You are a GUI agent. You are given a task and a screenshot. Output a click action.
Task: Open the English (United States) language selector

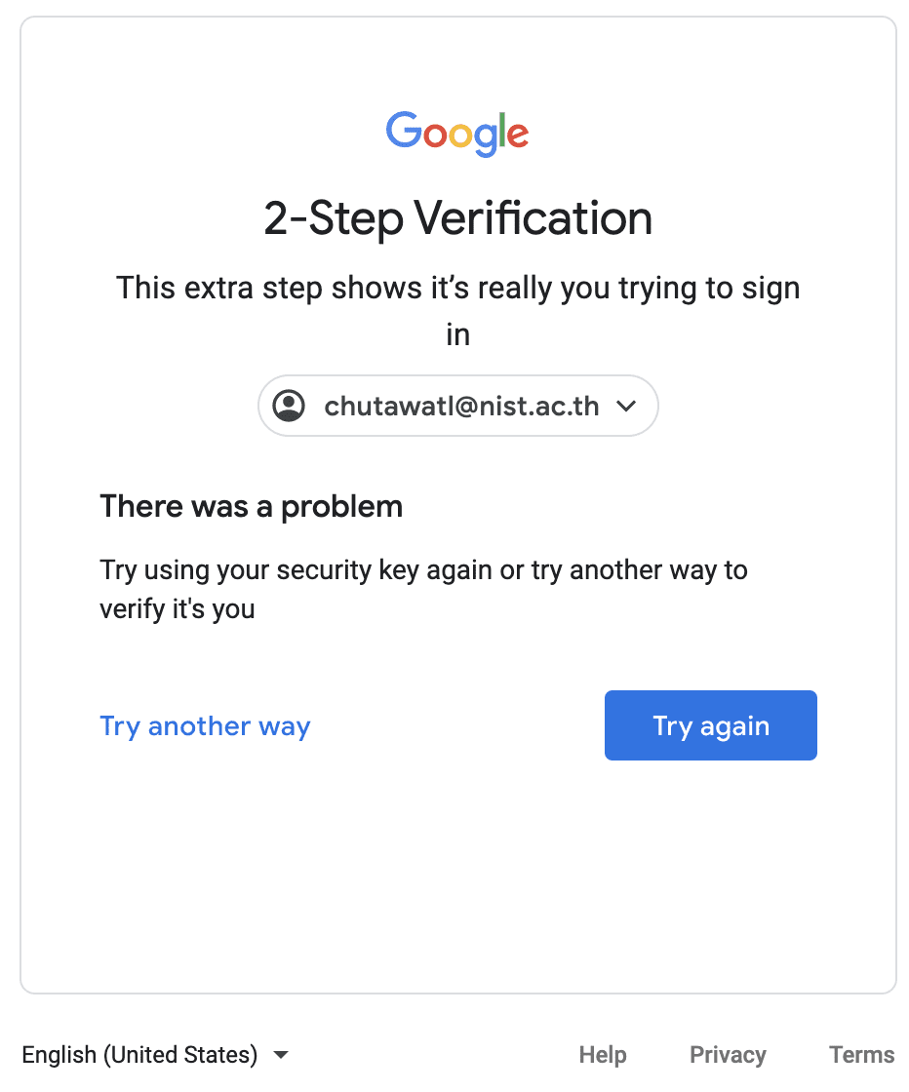(139, 1054)
